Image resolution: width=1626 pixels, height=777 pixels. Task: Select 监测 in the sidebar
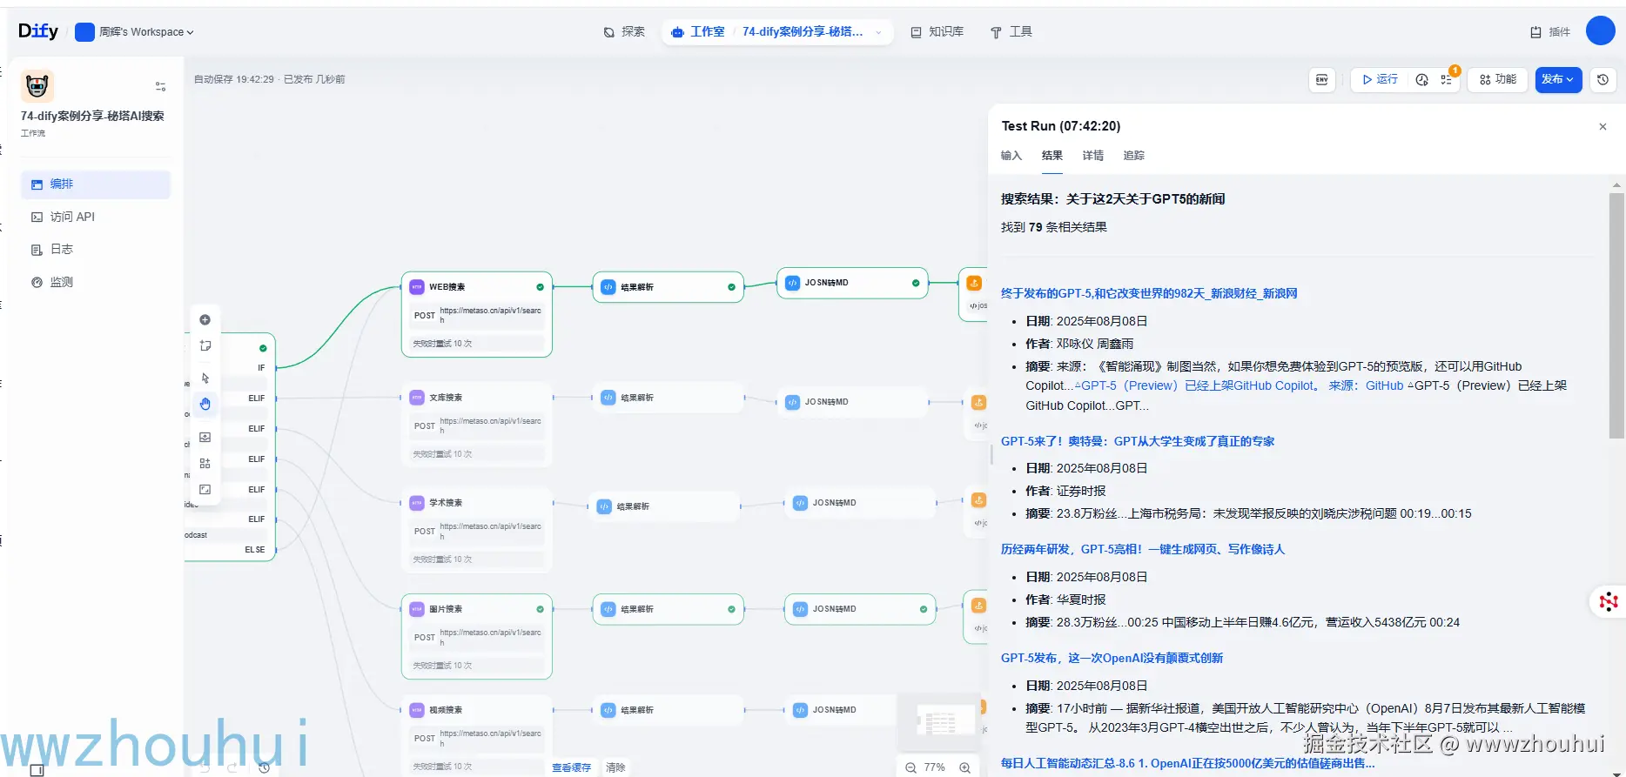coord(96,282)
